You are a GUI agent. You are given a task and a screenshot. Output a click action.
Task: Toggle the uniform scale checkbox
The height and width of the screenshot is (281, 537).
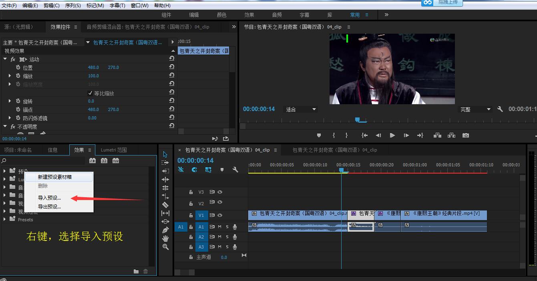(x=90, y=93)
